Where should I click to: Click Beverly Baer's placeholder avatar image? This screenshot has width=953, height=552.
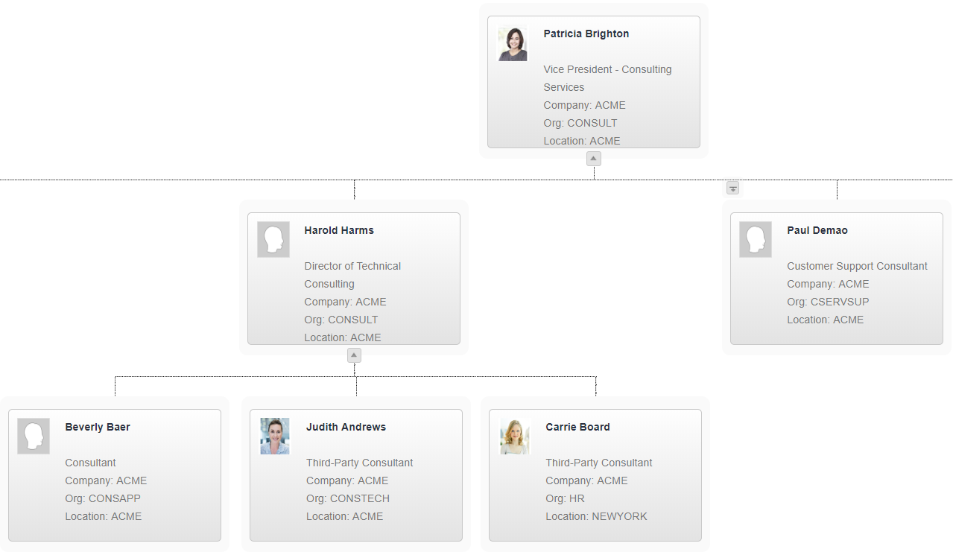[x=33, y=436]
